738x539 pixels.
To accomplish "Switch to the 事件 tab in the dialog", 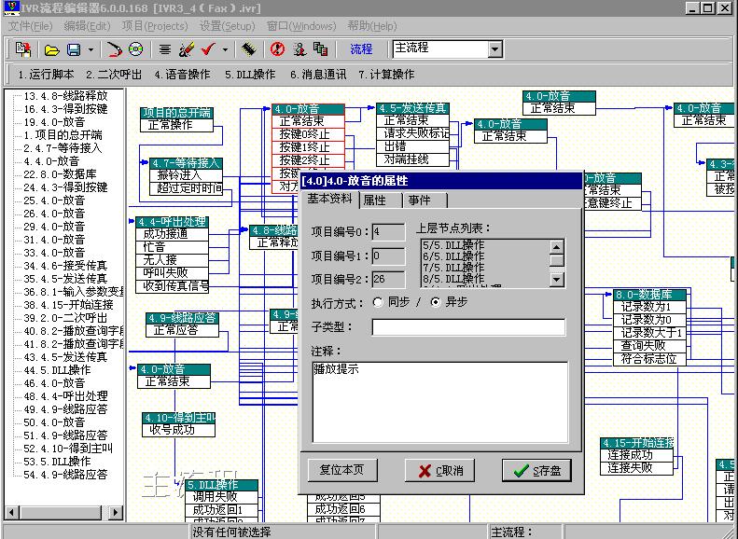I will (424, 200).
